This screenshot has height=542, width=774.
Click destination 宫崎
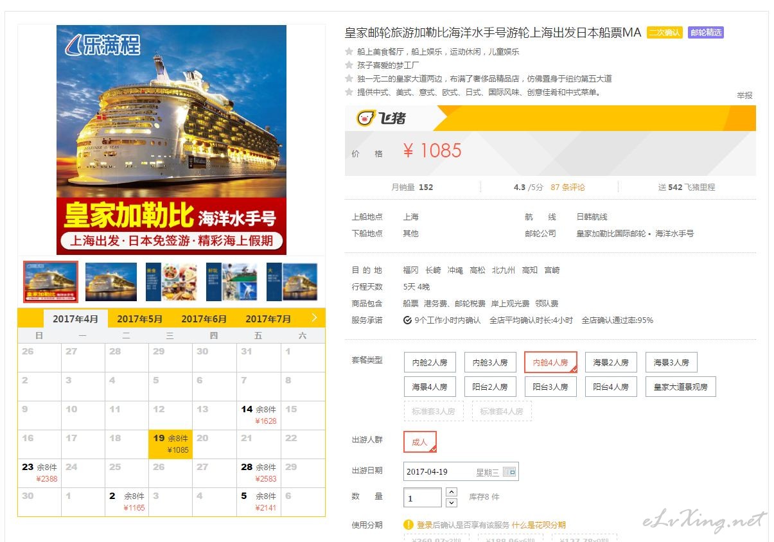coord(552,270)
